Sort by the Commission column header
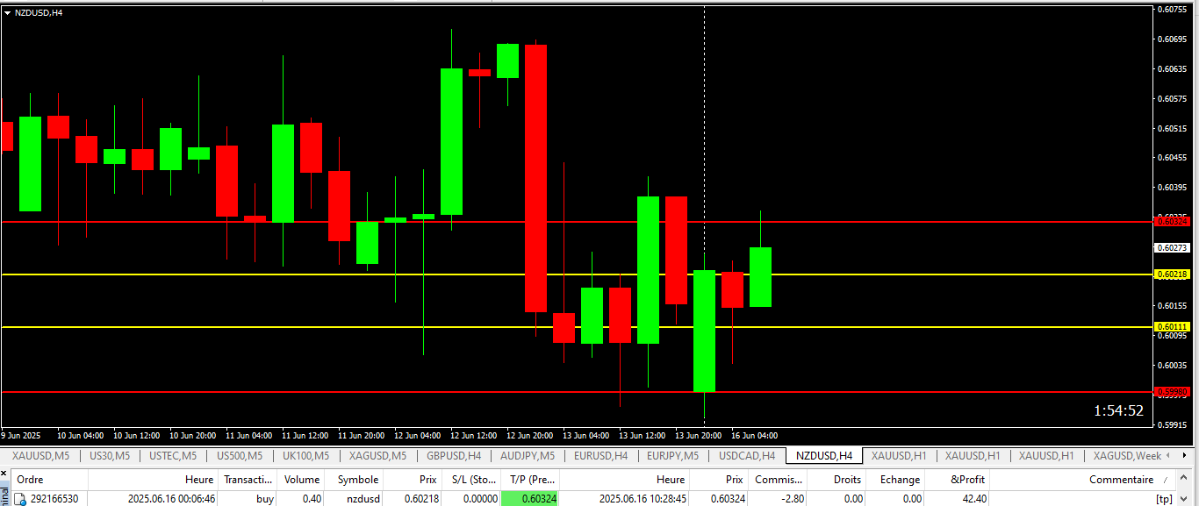Viewport: 1199px width, 506px height. coord(778,480)
